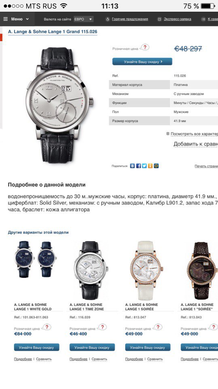Click Узнайте Вашу скидку under Lange 1 Soirée
The height and width of the screenshot is (389, 218).
pos(148,347)
